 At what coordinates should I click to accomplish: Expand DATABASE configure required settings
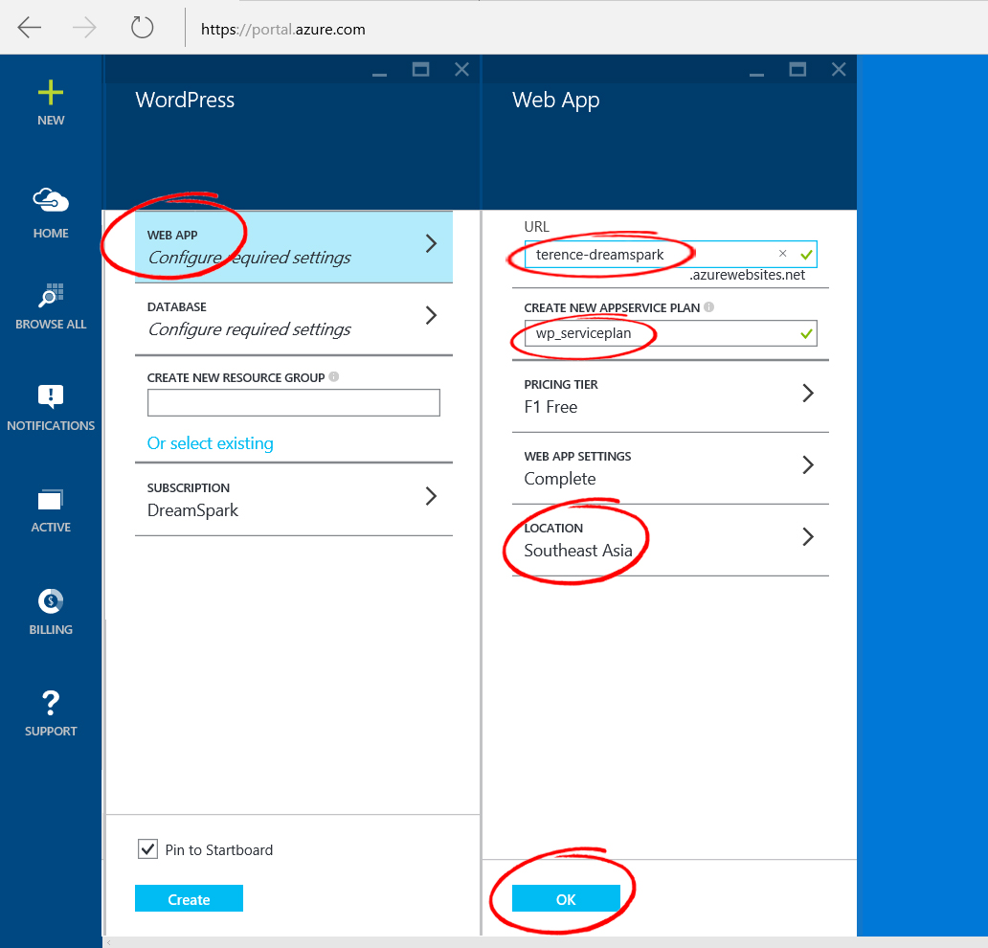294,319
